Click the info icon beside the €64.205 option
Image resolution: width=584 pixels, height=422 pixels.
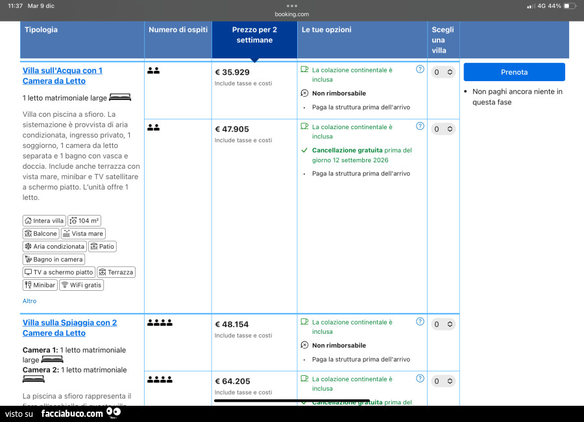tap(420, 379)
